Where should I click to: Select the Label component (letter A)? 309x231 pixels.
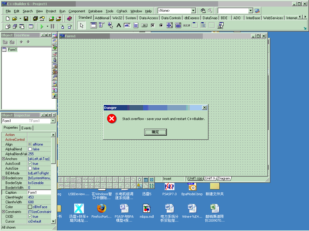119,26
